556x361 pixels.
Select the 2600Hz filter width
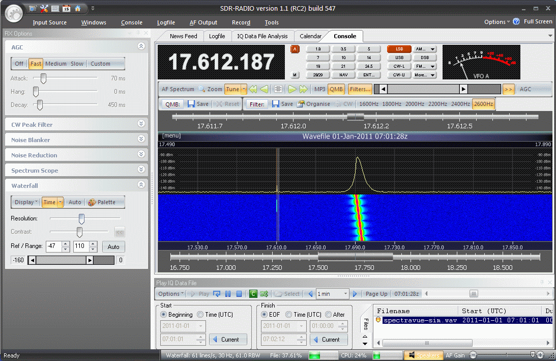pos(483,104)
